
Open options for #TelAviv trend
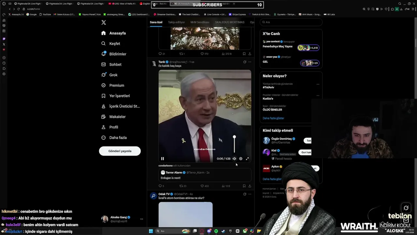click(318, 84)
